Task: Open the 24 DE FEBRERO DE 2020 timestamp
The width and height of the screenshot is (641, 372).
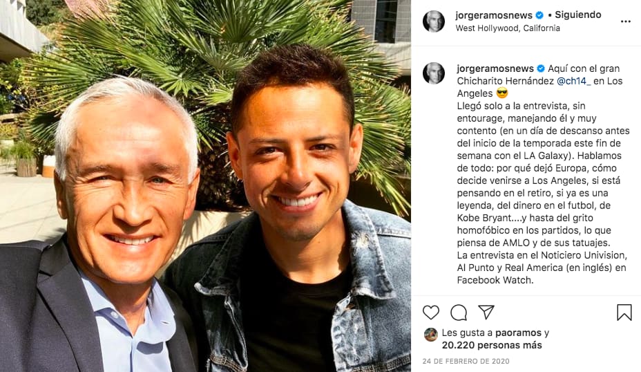Action: point(466,361)
